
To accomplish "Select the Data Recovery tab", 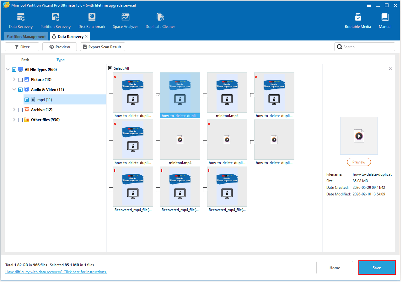I will click(x=70, y=37).
